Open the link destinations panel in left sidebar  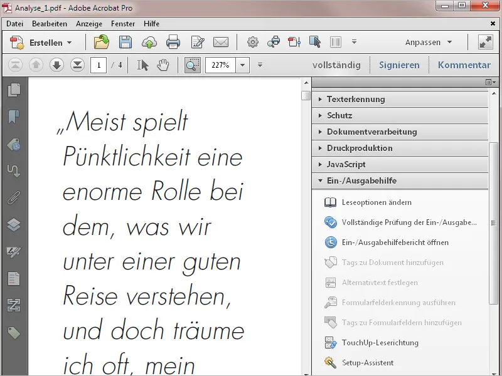[14, 170]
